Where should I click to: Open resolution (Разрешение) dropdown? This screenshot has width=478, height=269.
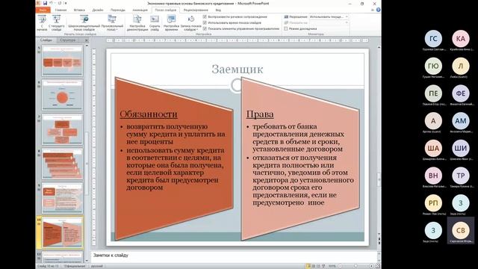[x=329, y=16]
